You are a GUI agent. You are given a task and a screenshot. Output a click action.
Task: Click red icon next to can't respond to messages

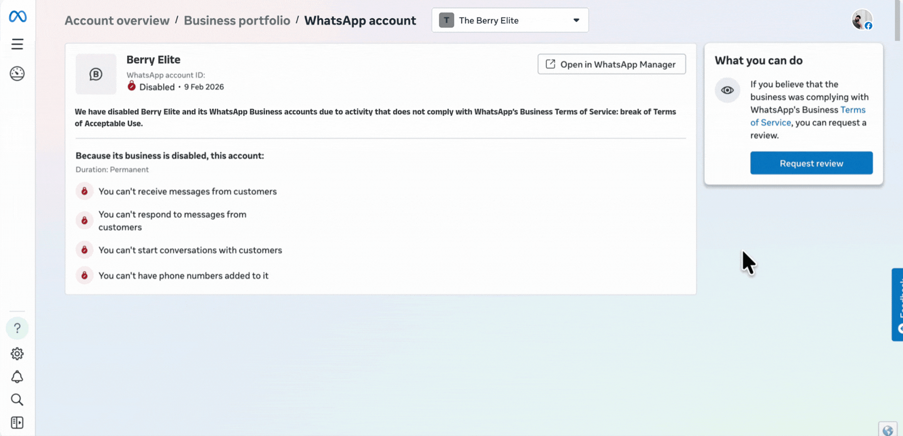[84, 221]
